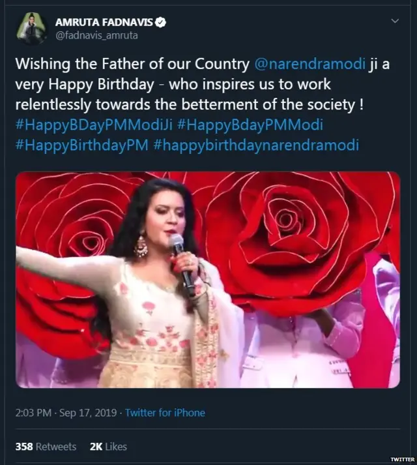Open the #HappyBDayPMModiJi hashtag
The height and width of the screenshot is (465, 417).
83,125
